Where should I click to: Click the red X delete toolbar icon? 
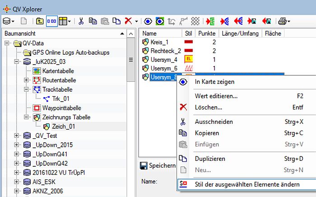[128, 21]
